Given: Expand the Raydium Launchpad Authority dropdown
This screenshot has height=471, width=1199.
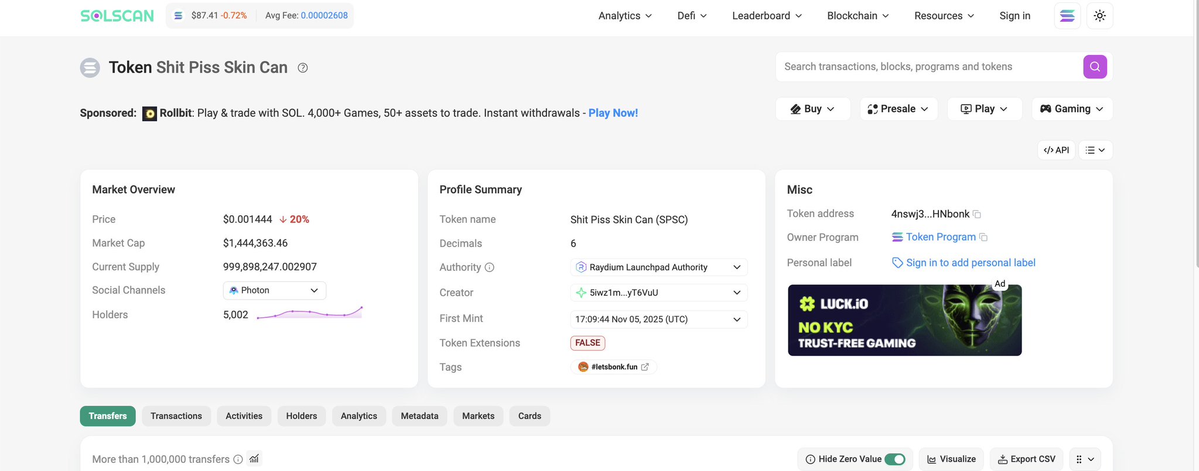Looking at the screenshot, I should click(x=658, y=267).
